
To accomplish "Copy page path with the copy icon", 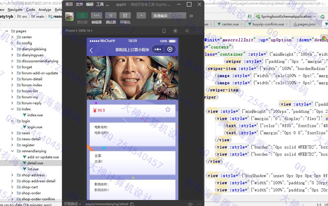I will tap(132, 204).
